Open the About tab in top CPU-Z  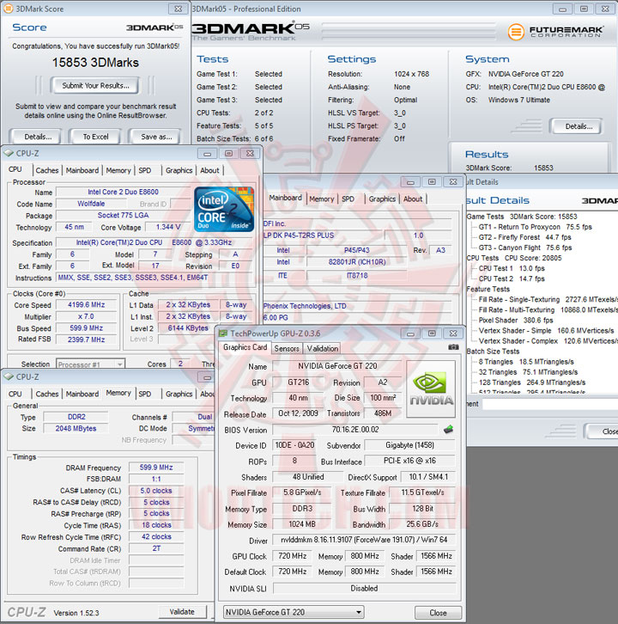pyautogui.click(x=209, y=170)
